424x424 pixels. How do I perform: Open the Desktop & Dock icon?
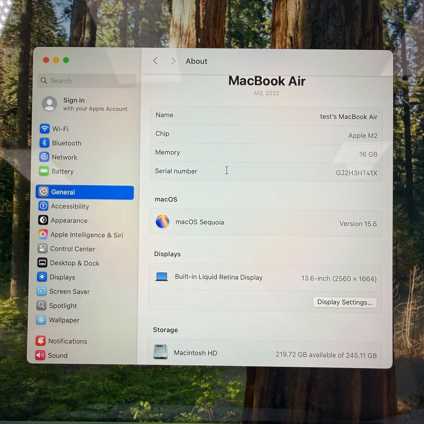pos(42,262)
